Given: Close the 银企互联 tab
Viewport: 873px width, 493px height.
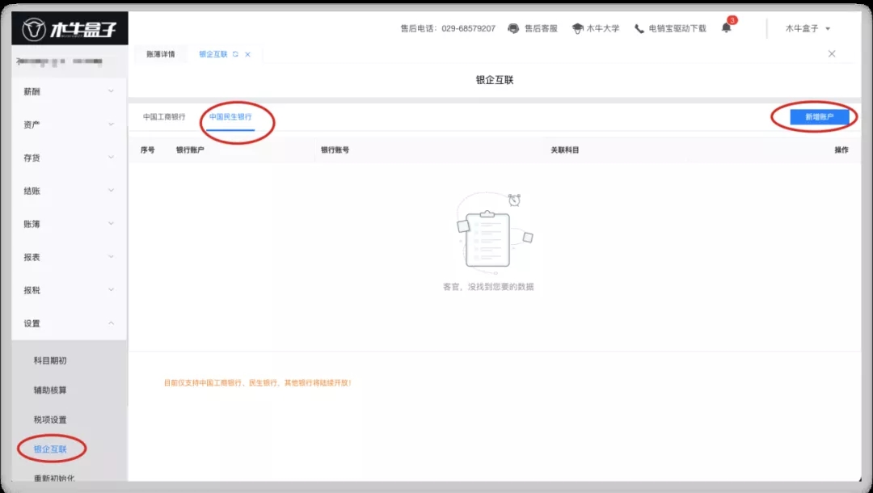Looking at the screenshot, I should coord(248,54).
